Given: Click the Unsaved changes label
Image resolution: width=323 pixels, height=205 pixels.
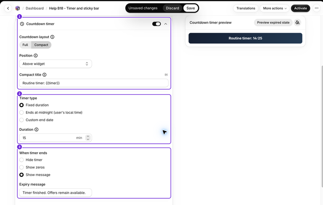Looking at the screenshot, I should point(143,8).
